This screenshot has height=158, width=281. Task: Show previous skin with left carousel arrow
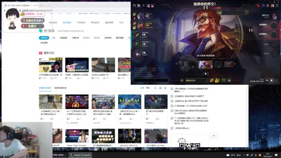click(176, 64)
